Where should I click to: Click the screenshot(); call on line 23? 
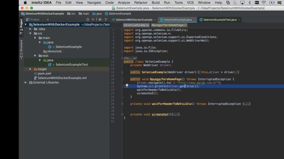(x=147, y=93)
